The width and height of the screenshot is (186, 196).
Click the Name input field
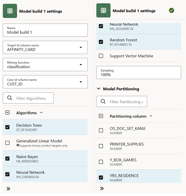click(x=45, y=30)
